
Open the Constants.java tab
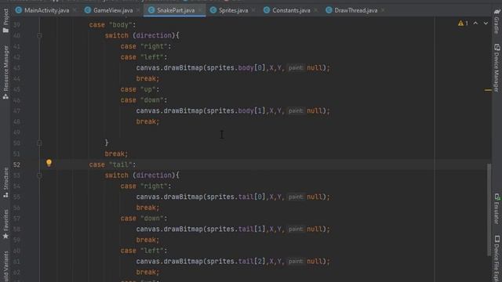click(x=291, y=10)
